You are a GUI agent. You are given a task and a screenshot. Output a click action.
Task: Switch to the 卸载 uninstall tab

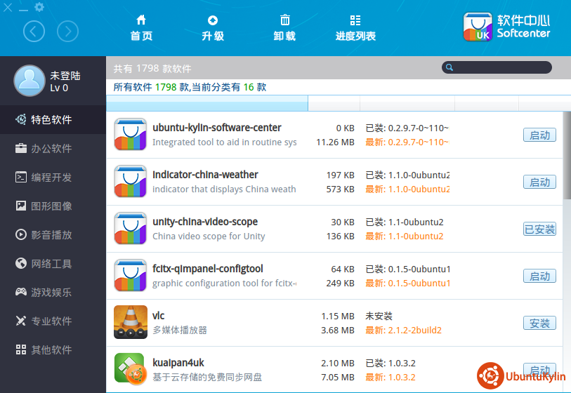pos(284,28)
